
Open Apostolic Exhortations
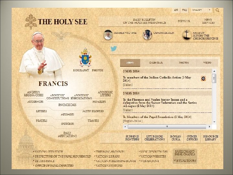point(81,97)
